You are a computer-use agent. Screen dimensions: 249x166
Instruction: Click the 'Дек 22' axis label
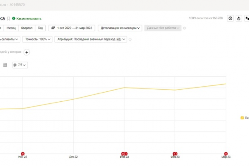[73, 157]
